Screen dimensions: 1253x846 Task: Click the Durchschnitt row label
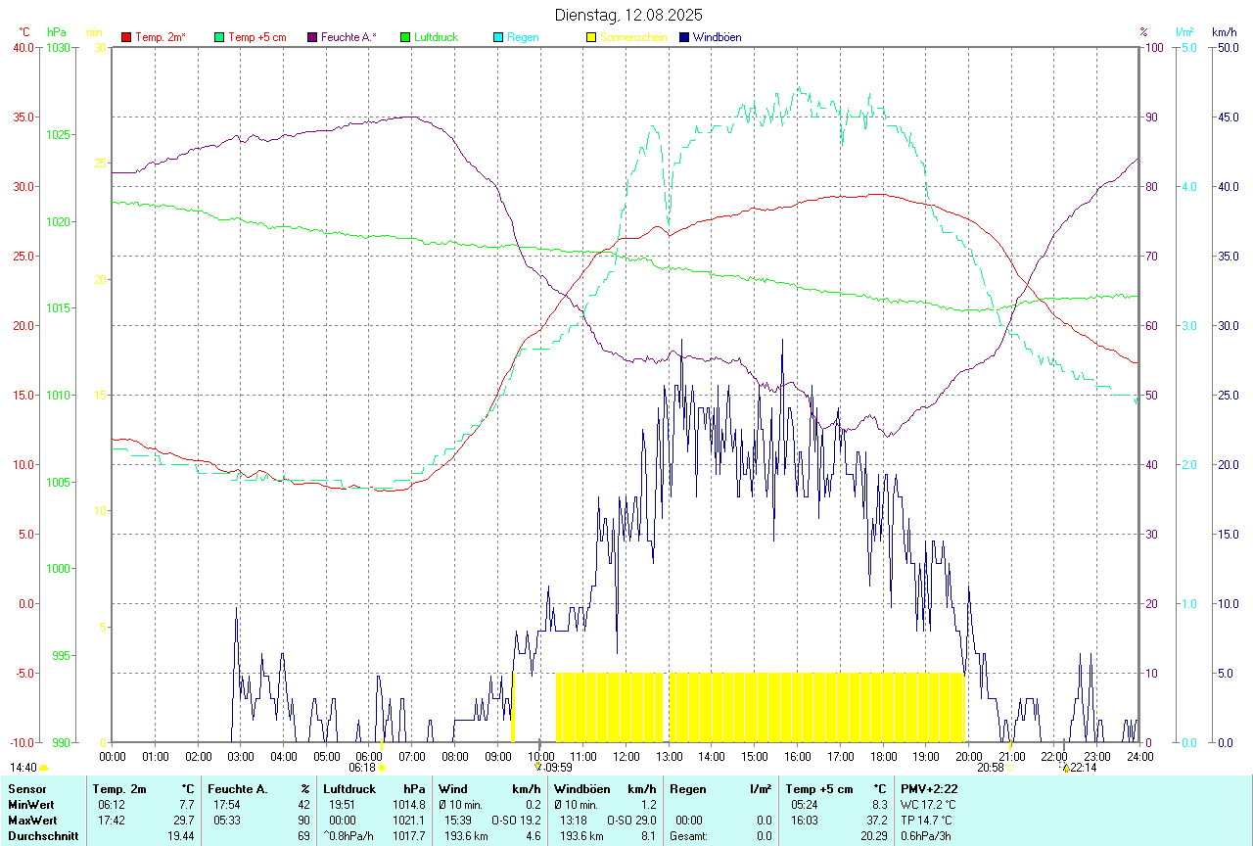pyautogui.click(x=46, y=836)
